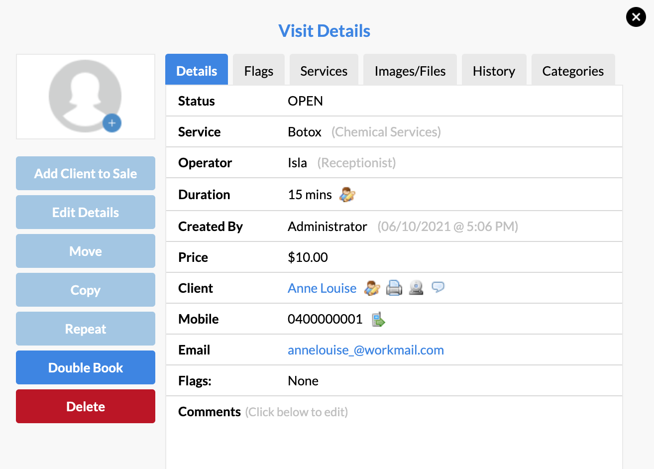Click the edit duration icon beside 15 mins

click(347, 194)
